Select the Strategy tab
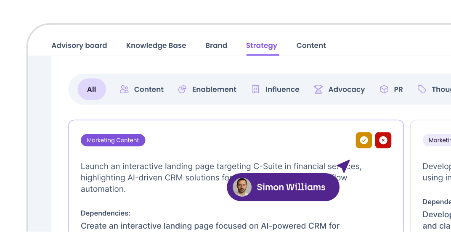 pos(262,45)
